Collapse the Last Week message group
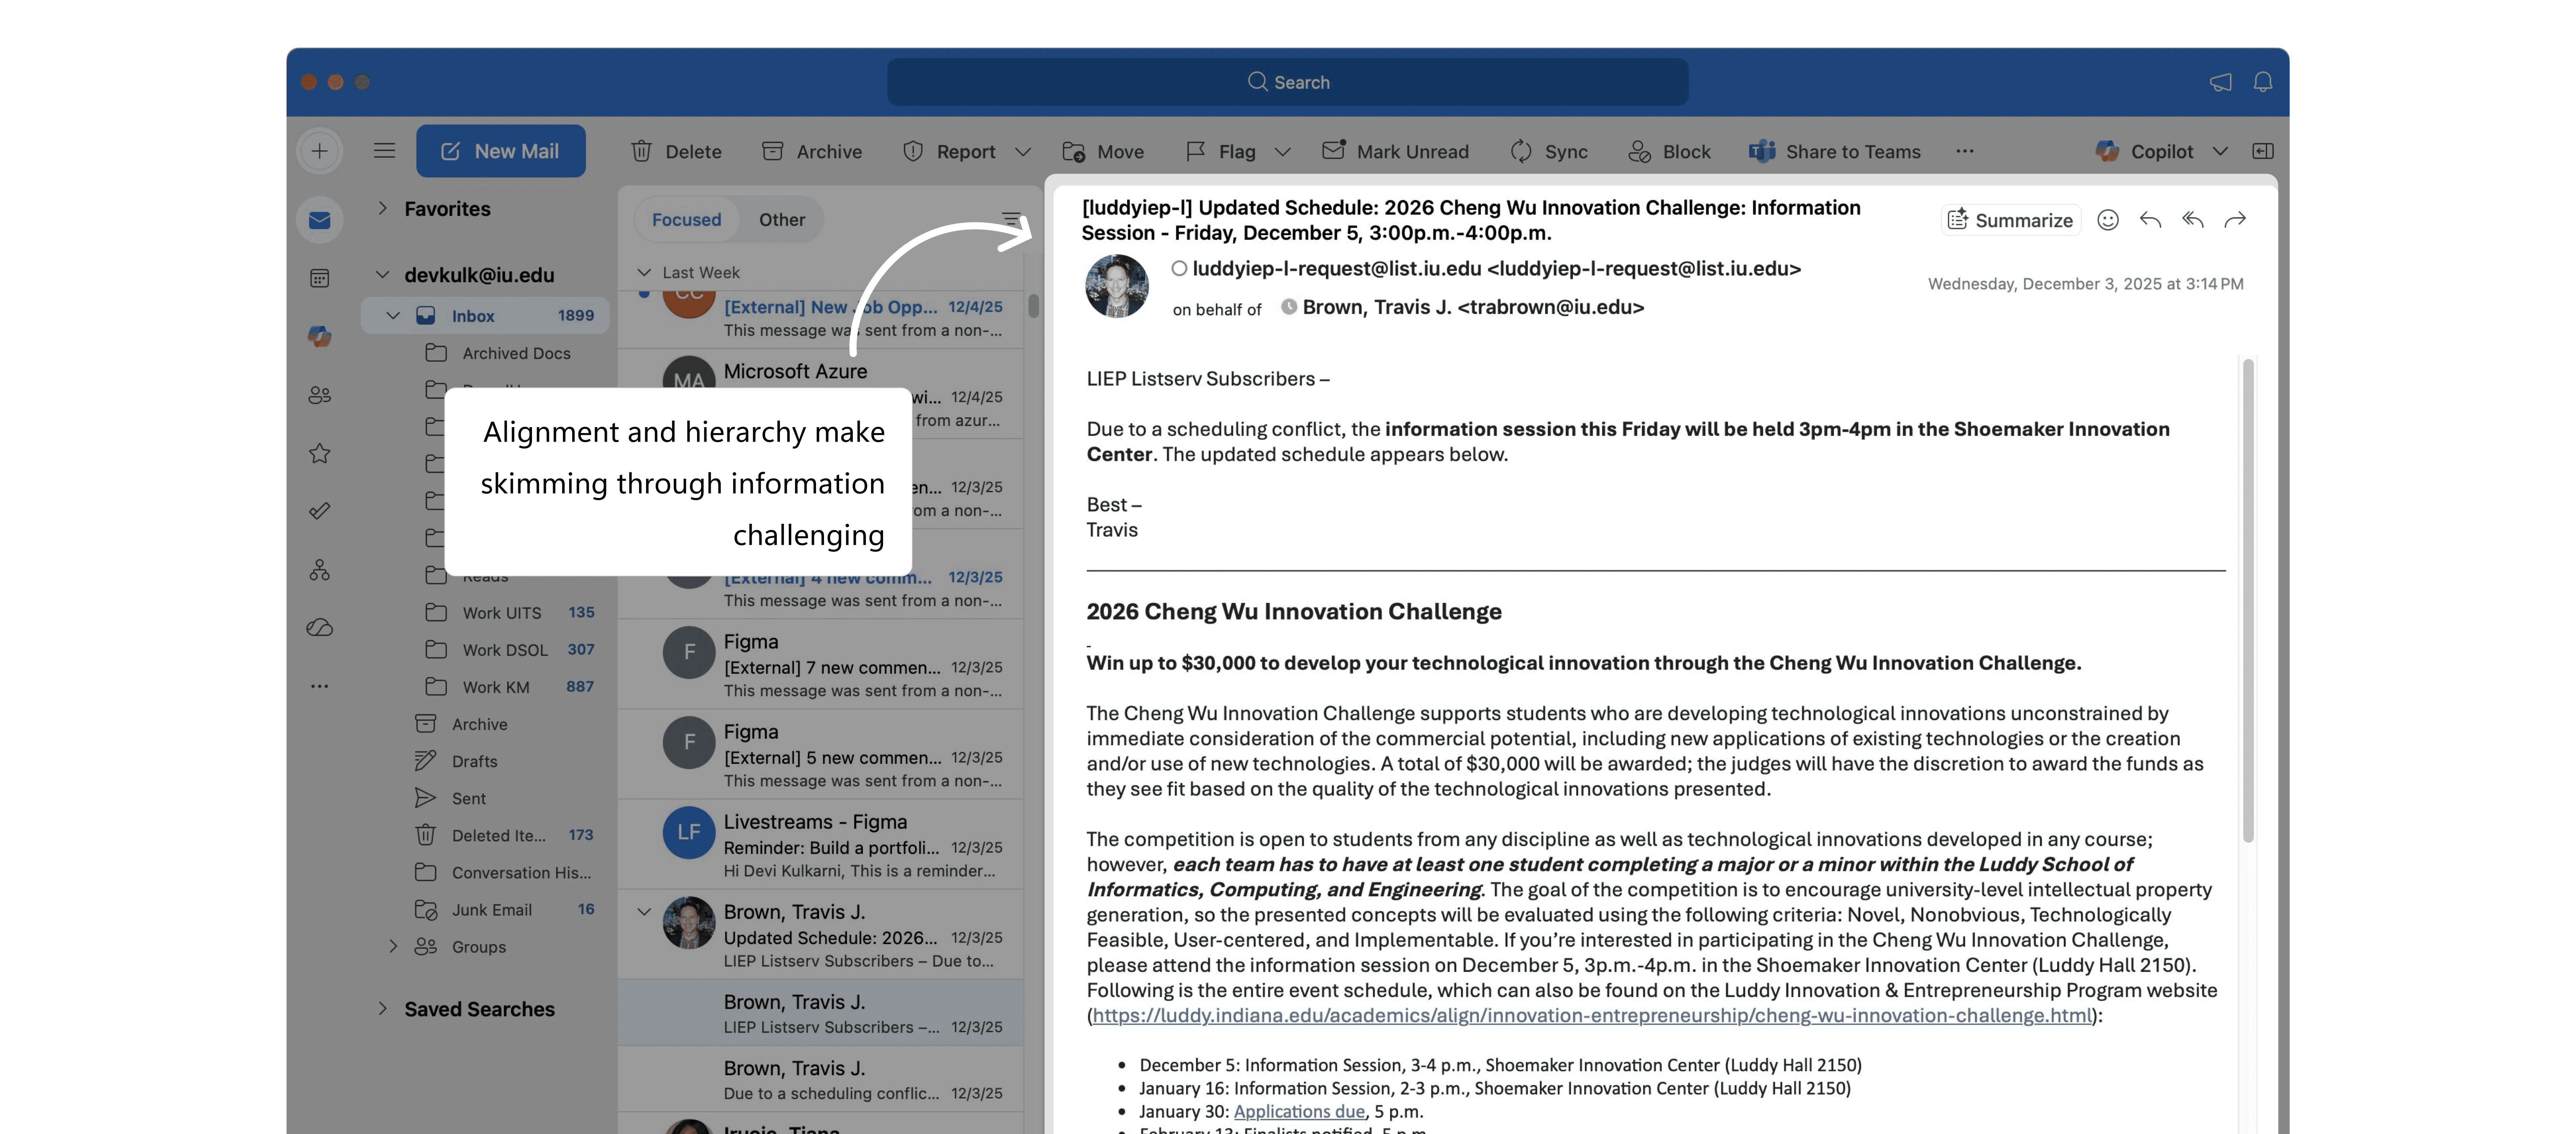2576x1134 pixels. [x=644, y=272]
